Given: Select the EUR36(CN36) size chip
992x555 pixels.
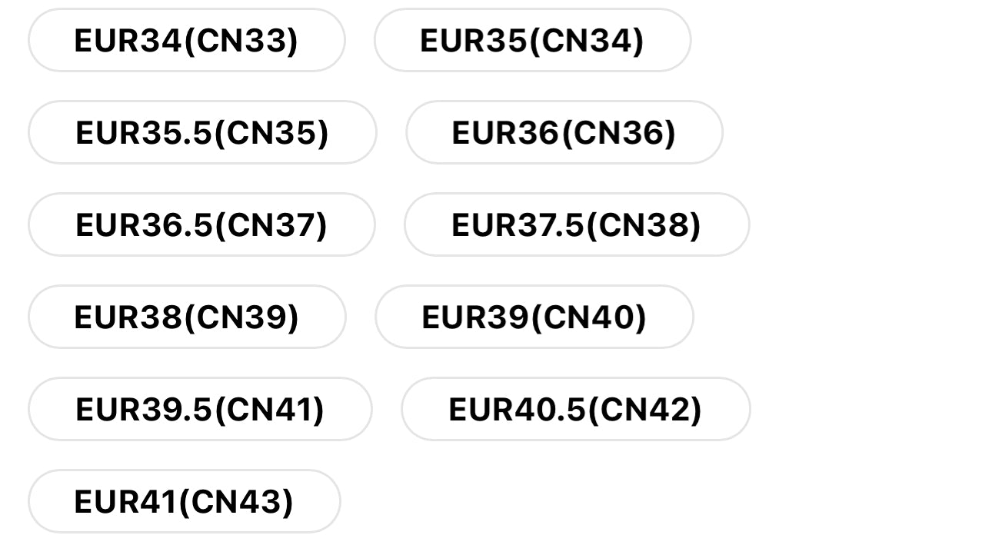Looking at the screenshot, I should (564, 132).
